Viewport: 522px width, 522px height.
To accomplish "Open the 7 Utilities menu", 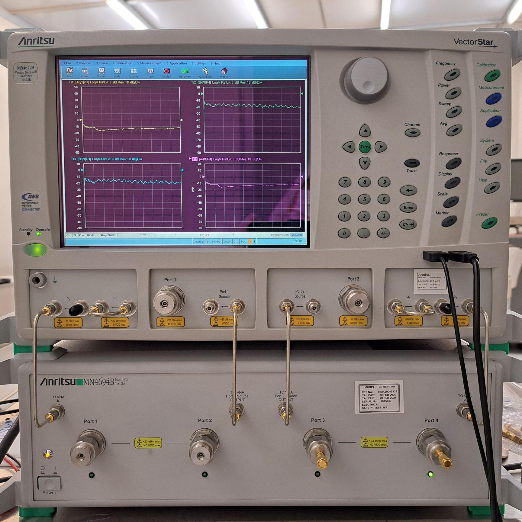I will coord(198,63).
